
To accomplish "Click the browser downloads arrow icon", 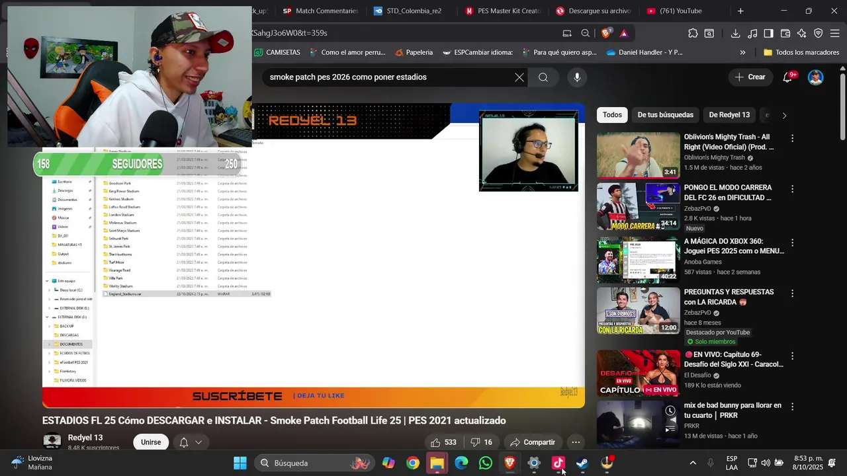I will click(x=735, y=33).
